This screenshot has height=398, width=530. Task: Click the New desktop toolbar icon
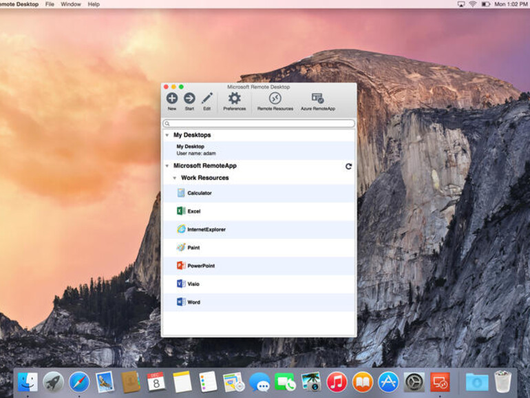coord(172,98)
